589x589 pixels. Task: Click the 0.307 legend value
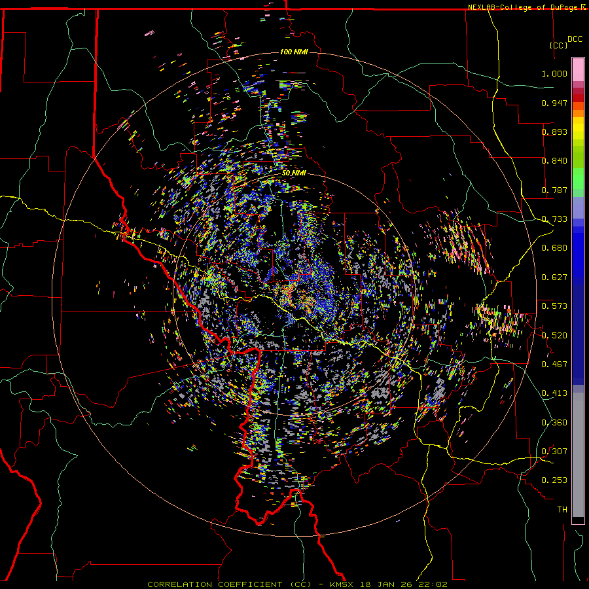[554, 452]
